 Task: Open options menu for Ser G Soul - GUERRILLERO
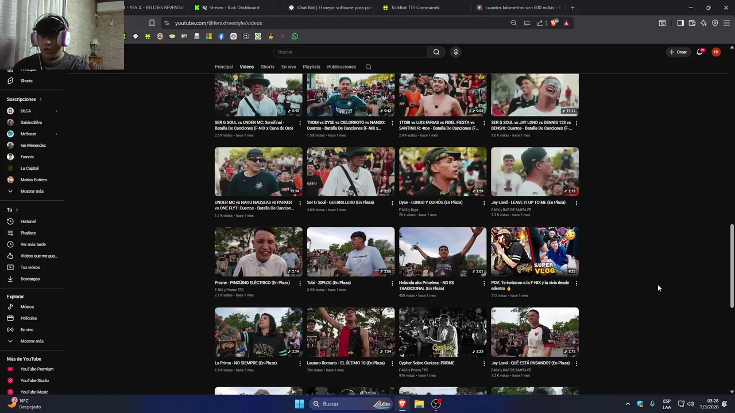(x=392, y=203)
